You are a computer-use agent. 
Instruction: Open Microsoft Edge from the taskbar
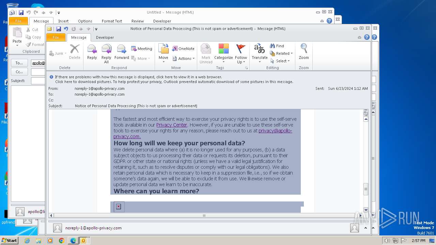pos(73,241)
